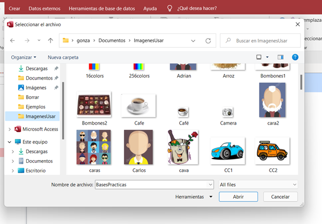Click the Back navigation arrow
Screen dimensions: 322x224
pyautogui.click(x=12, y=40)
